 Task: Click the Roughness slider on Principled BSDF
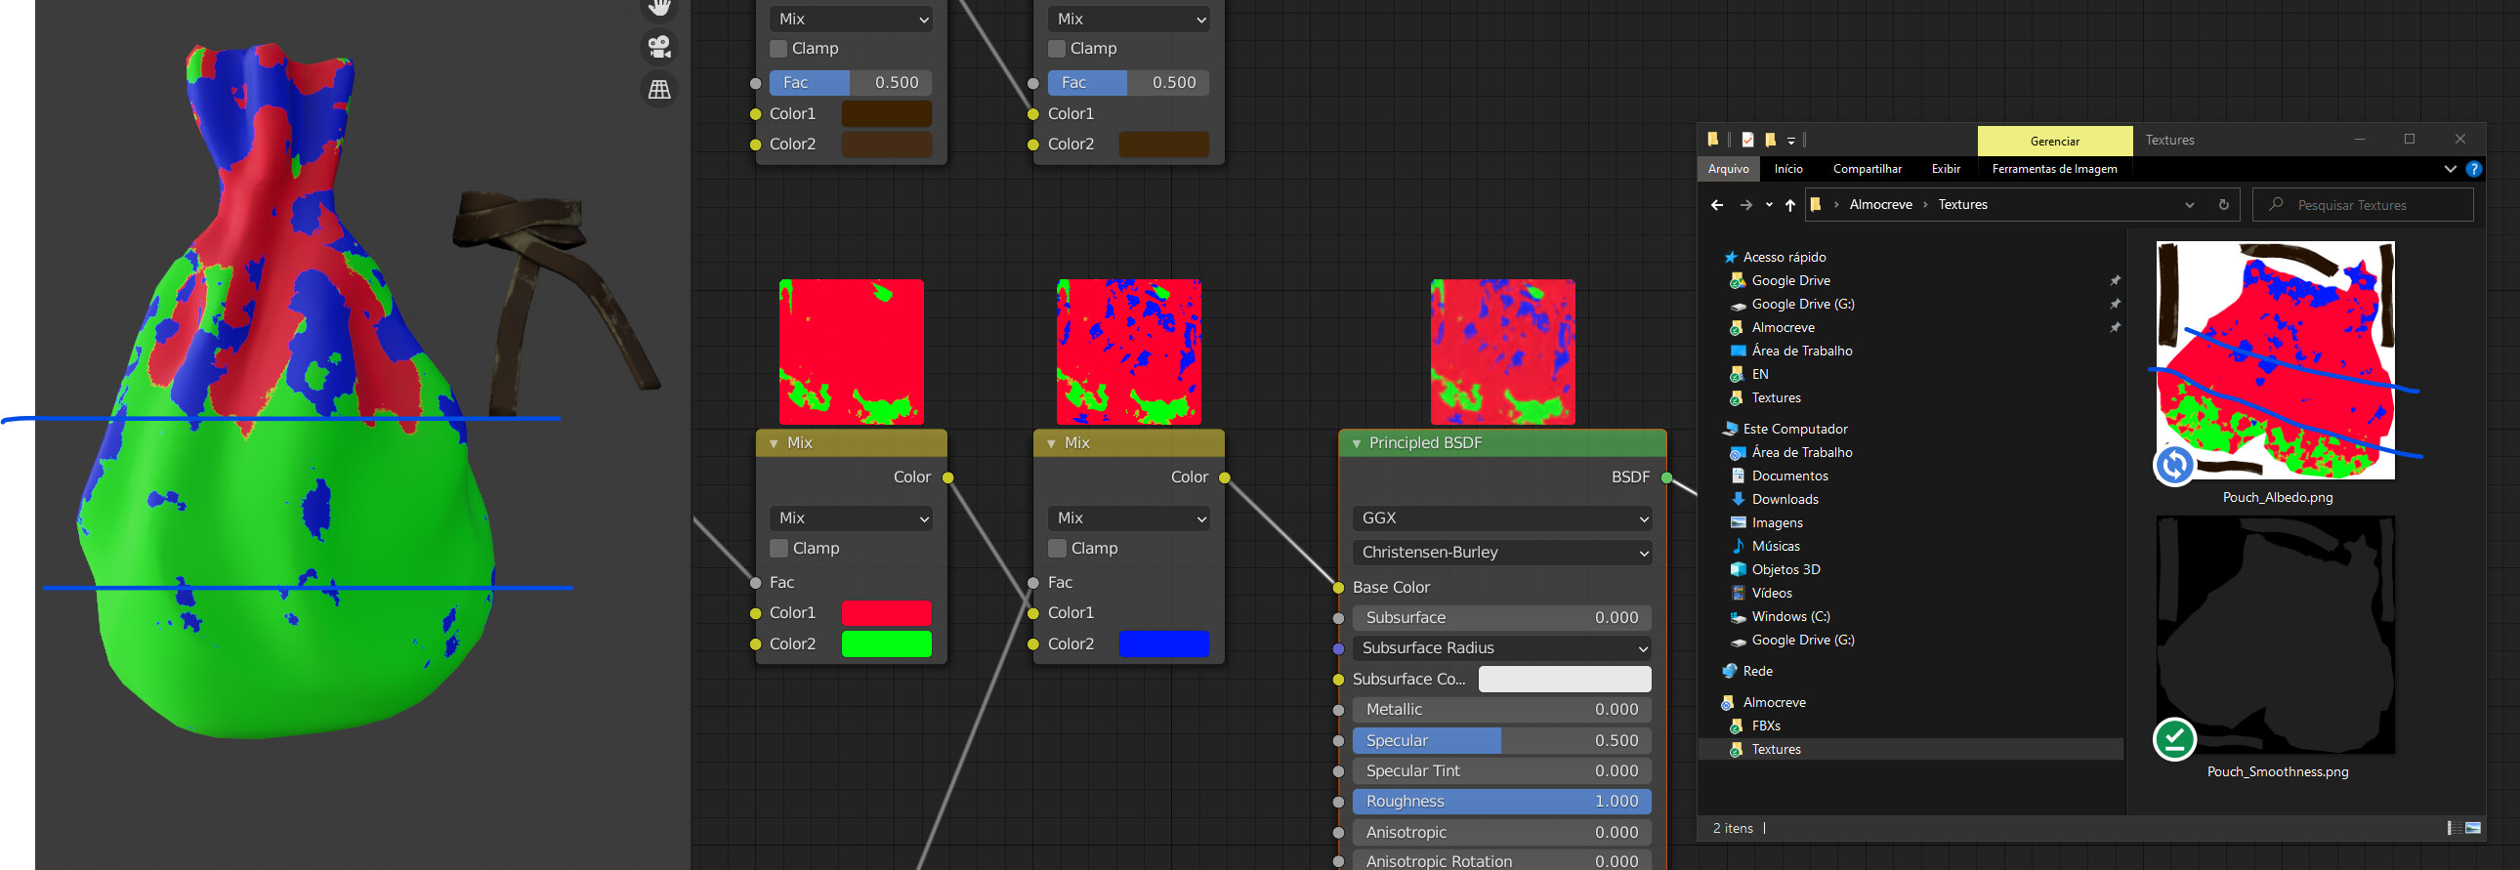coord(1501,802)
